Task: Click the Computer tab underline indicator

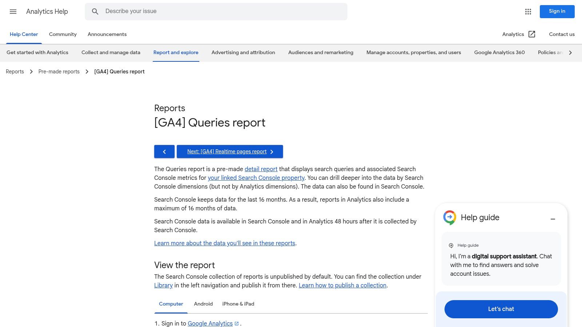Action: [x=171, y=313]
